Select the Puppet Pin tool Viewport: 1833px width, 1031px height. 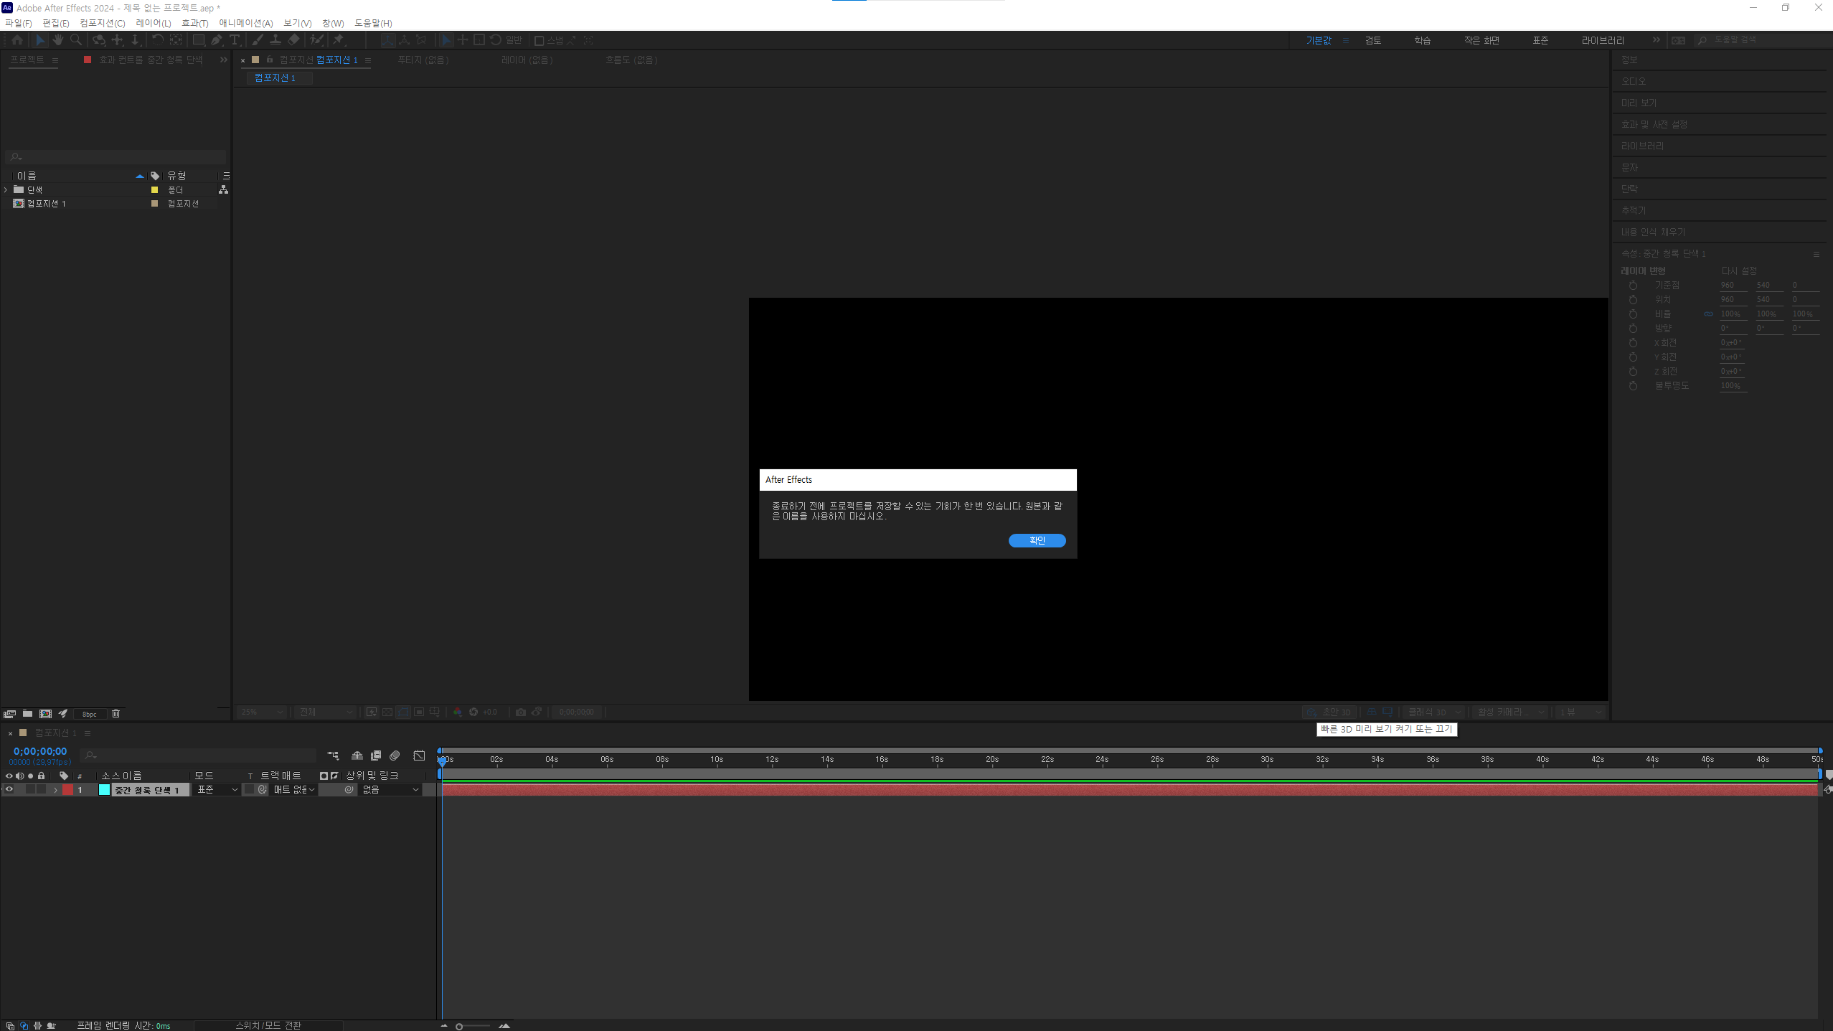(339, 40)
